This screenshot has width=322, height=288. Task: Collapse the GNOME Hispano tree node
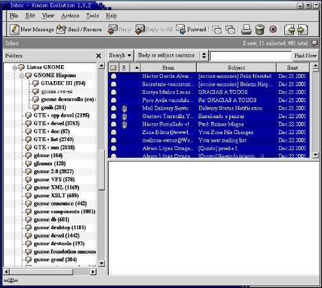[22, 76]
